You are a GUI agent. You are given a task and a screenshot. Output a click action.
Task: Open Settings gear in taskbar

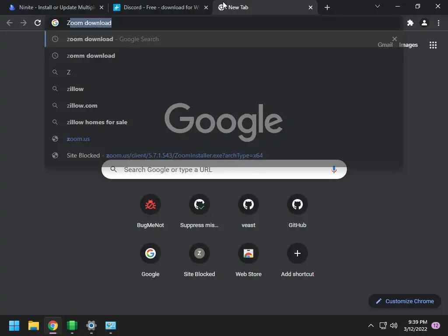(91, 325)
